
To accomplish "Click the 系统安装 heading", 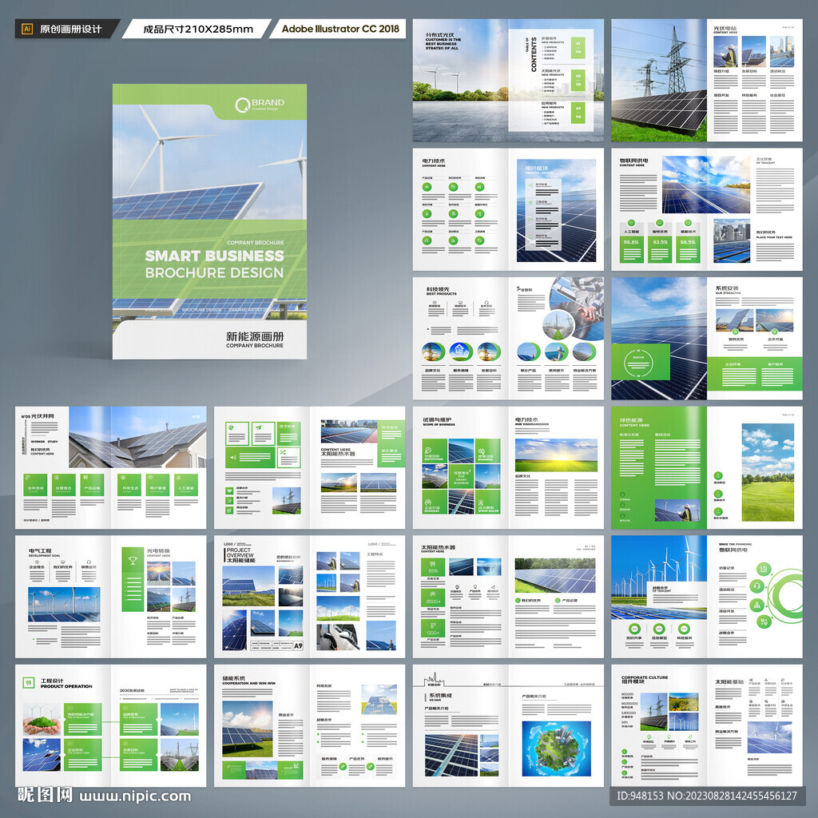I will (x=727, y=288).
